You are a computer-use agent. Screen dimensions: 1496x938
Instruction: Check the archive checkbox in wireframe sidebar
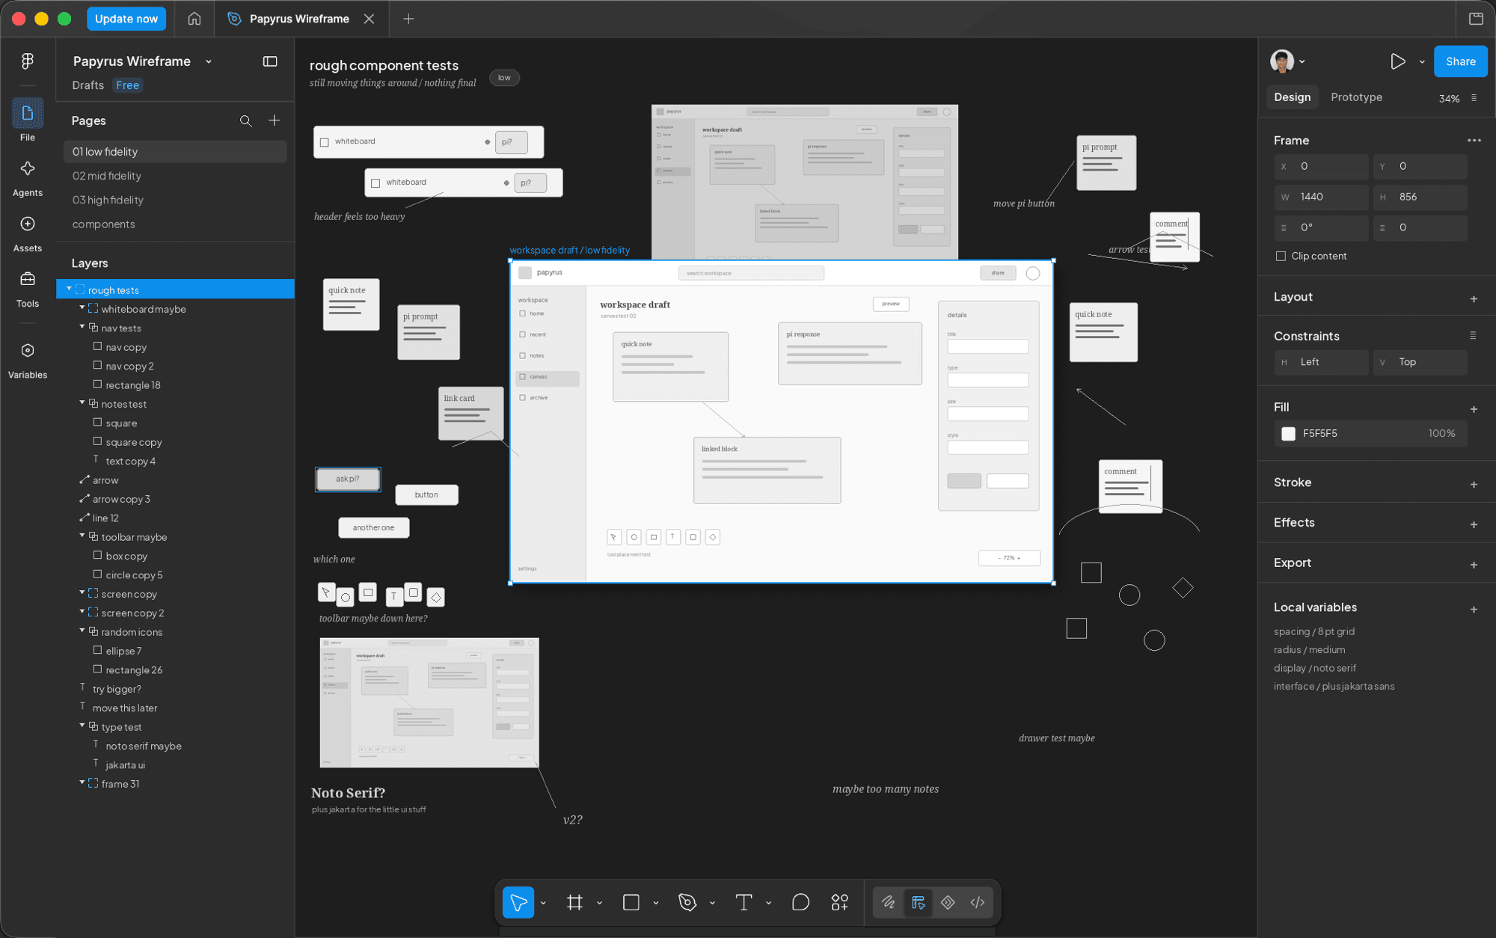click(x=523, y=397)
